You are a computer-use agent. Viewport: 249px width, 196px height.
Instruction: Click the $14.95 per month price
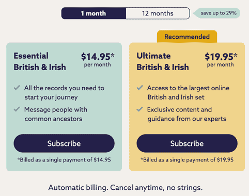[x=98, y=60]
